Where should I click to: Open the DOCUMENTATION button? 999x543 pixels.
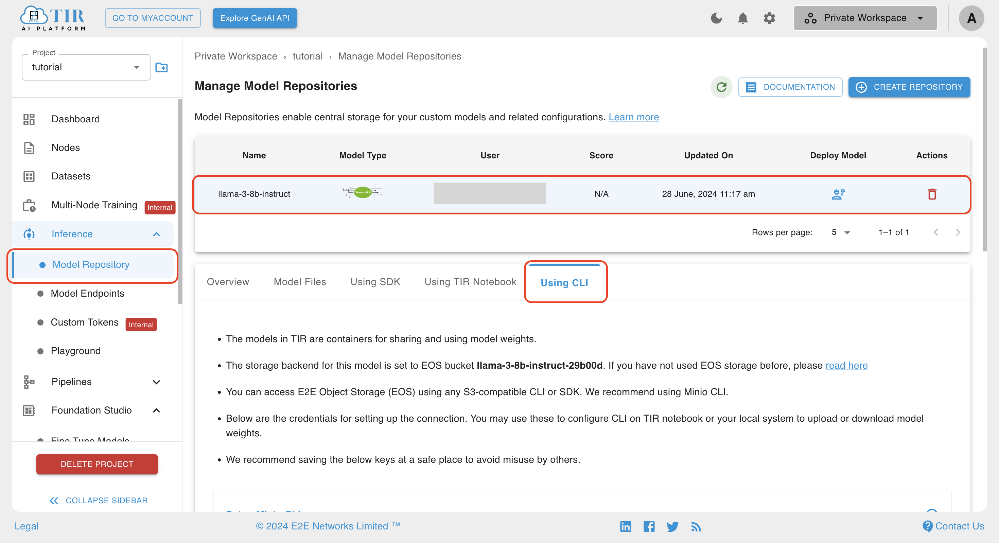pos(790,87)
